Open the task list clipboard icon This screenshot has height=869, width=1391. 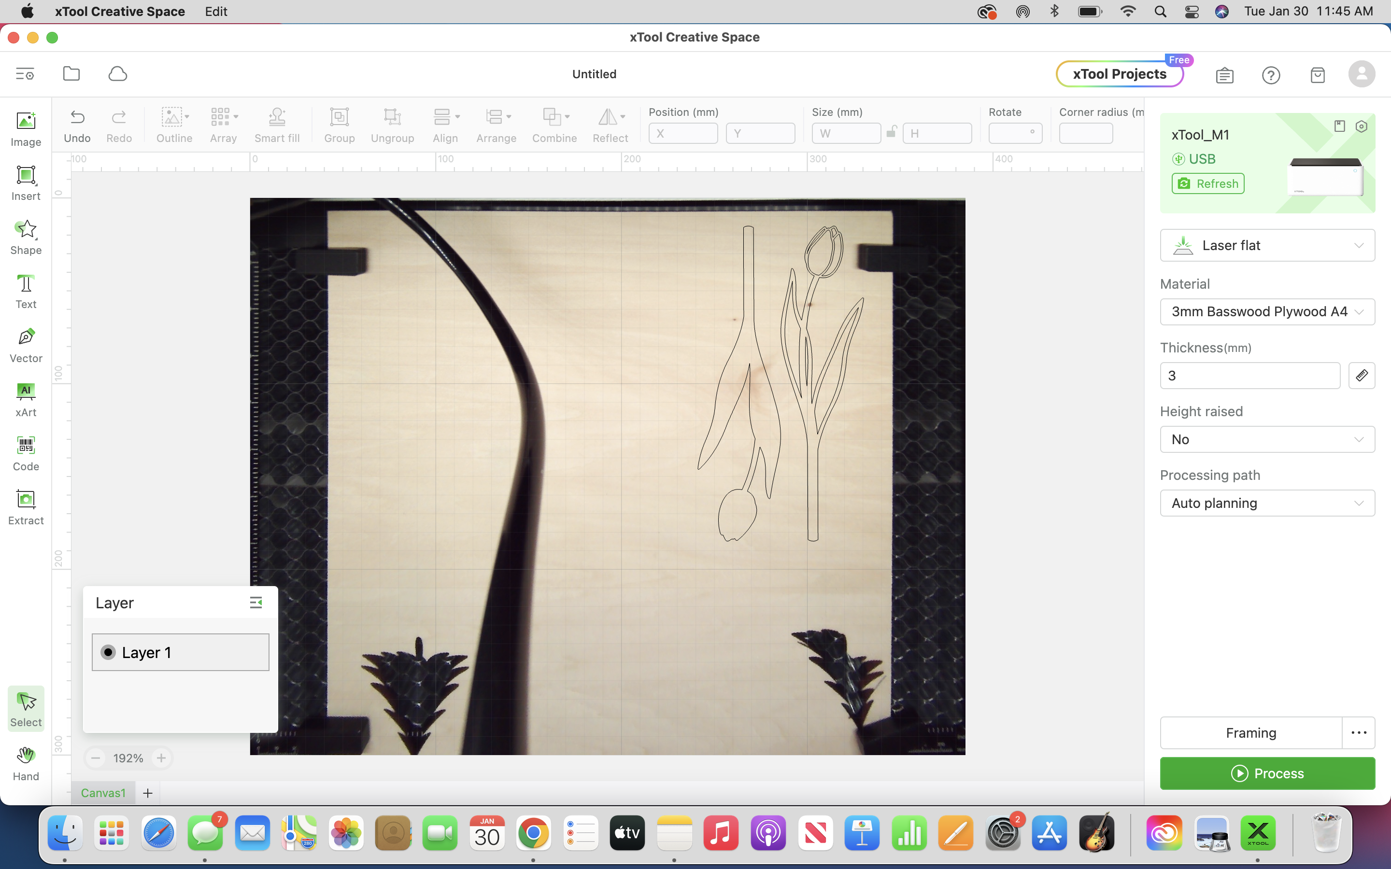point(1225,75)
